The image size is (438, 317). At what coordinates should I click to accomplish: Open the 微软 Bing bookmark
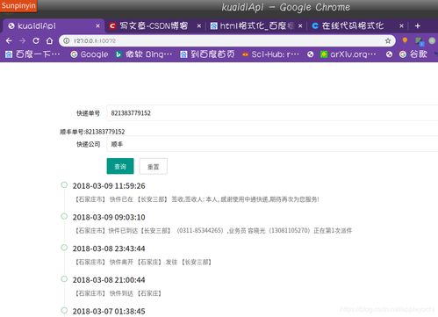pyautogui.click(x=143, y=54)
